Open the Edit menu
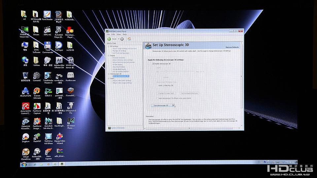Screen dimensions: 317x178 pyautogui.click(x=113, y=34)
